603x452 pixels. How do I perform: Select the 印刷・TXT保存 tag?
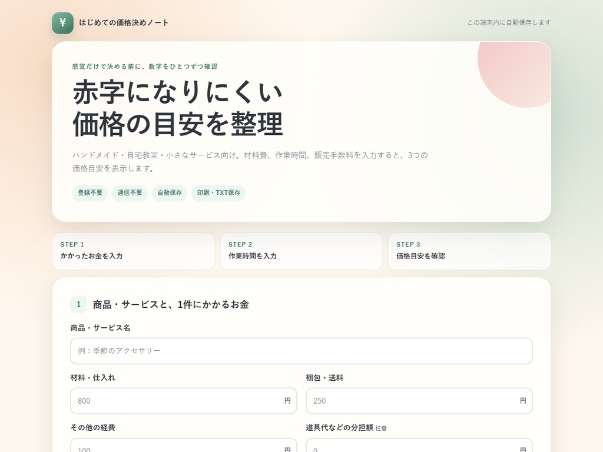pyautogui.click(x=218, y=192)
